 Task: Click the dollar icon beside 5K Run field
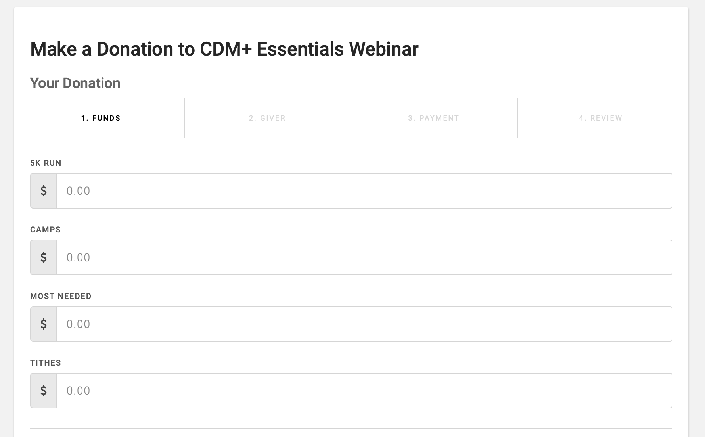click(x=44, y=191)
